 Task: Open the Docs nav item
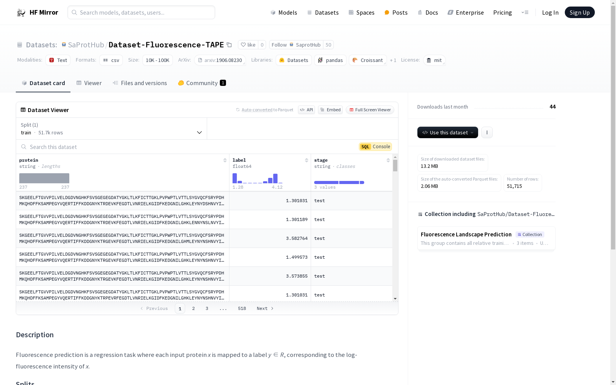(428, 12)
